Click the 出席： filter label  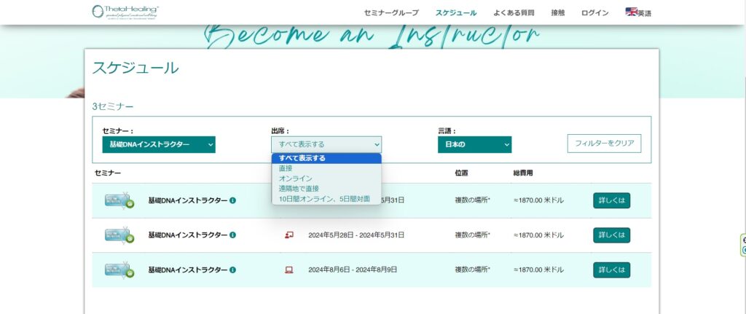[x=280, y=131]
